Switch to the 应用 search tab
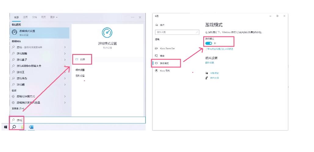Viewport: 314px width, 152px height. (25, 17)
